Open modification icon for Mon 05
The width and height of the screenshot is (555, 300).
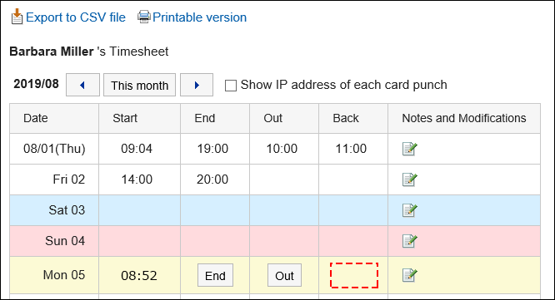point(410,275)
